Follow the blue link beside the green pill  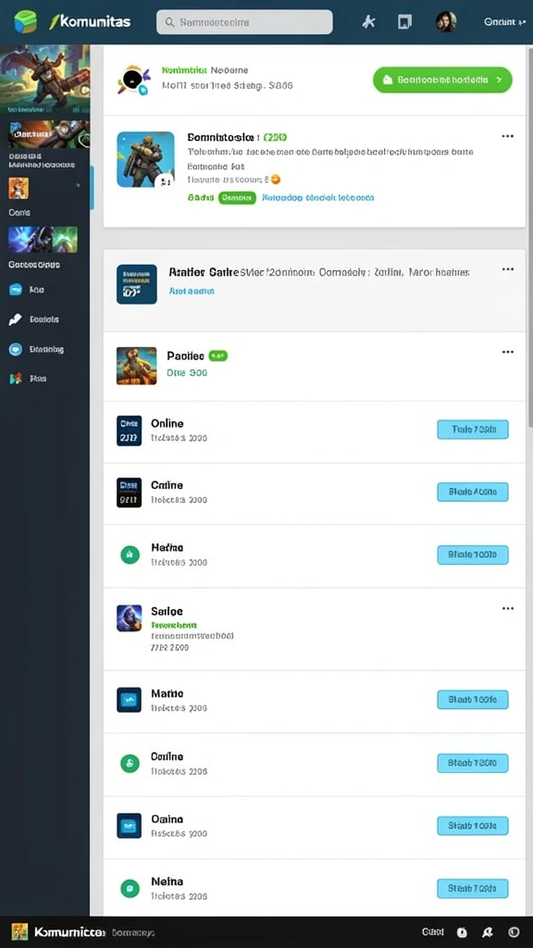tap(318, 198)
